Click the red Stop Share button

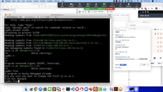pyautogui.click(x=110, y=9)
